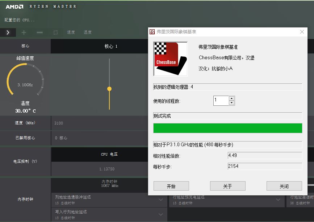Viewport: 314px width, 222px height.
Task: Open the 关于 dialog of the benchmark
Action: (227, 186)
